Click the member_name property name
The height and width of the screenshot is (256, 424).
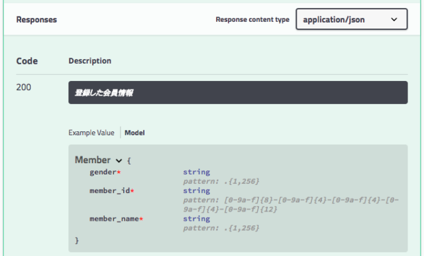click(x=114, y=219)
